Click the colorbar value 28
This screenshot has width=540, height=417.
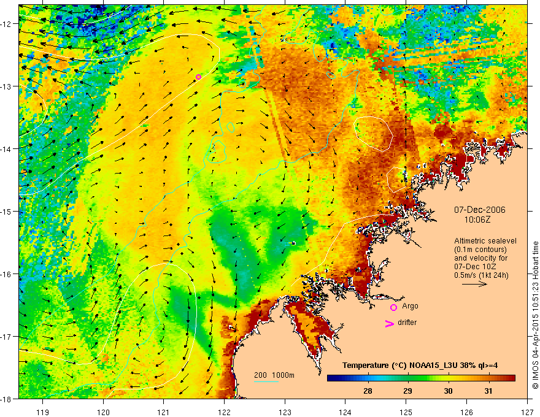[368, 391]
